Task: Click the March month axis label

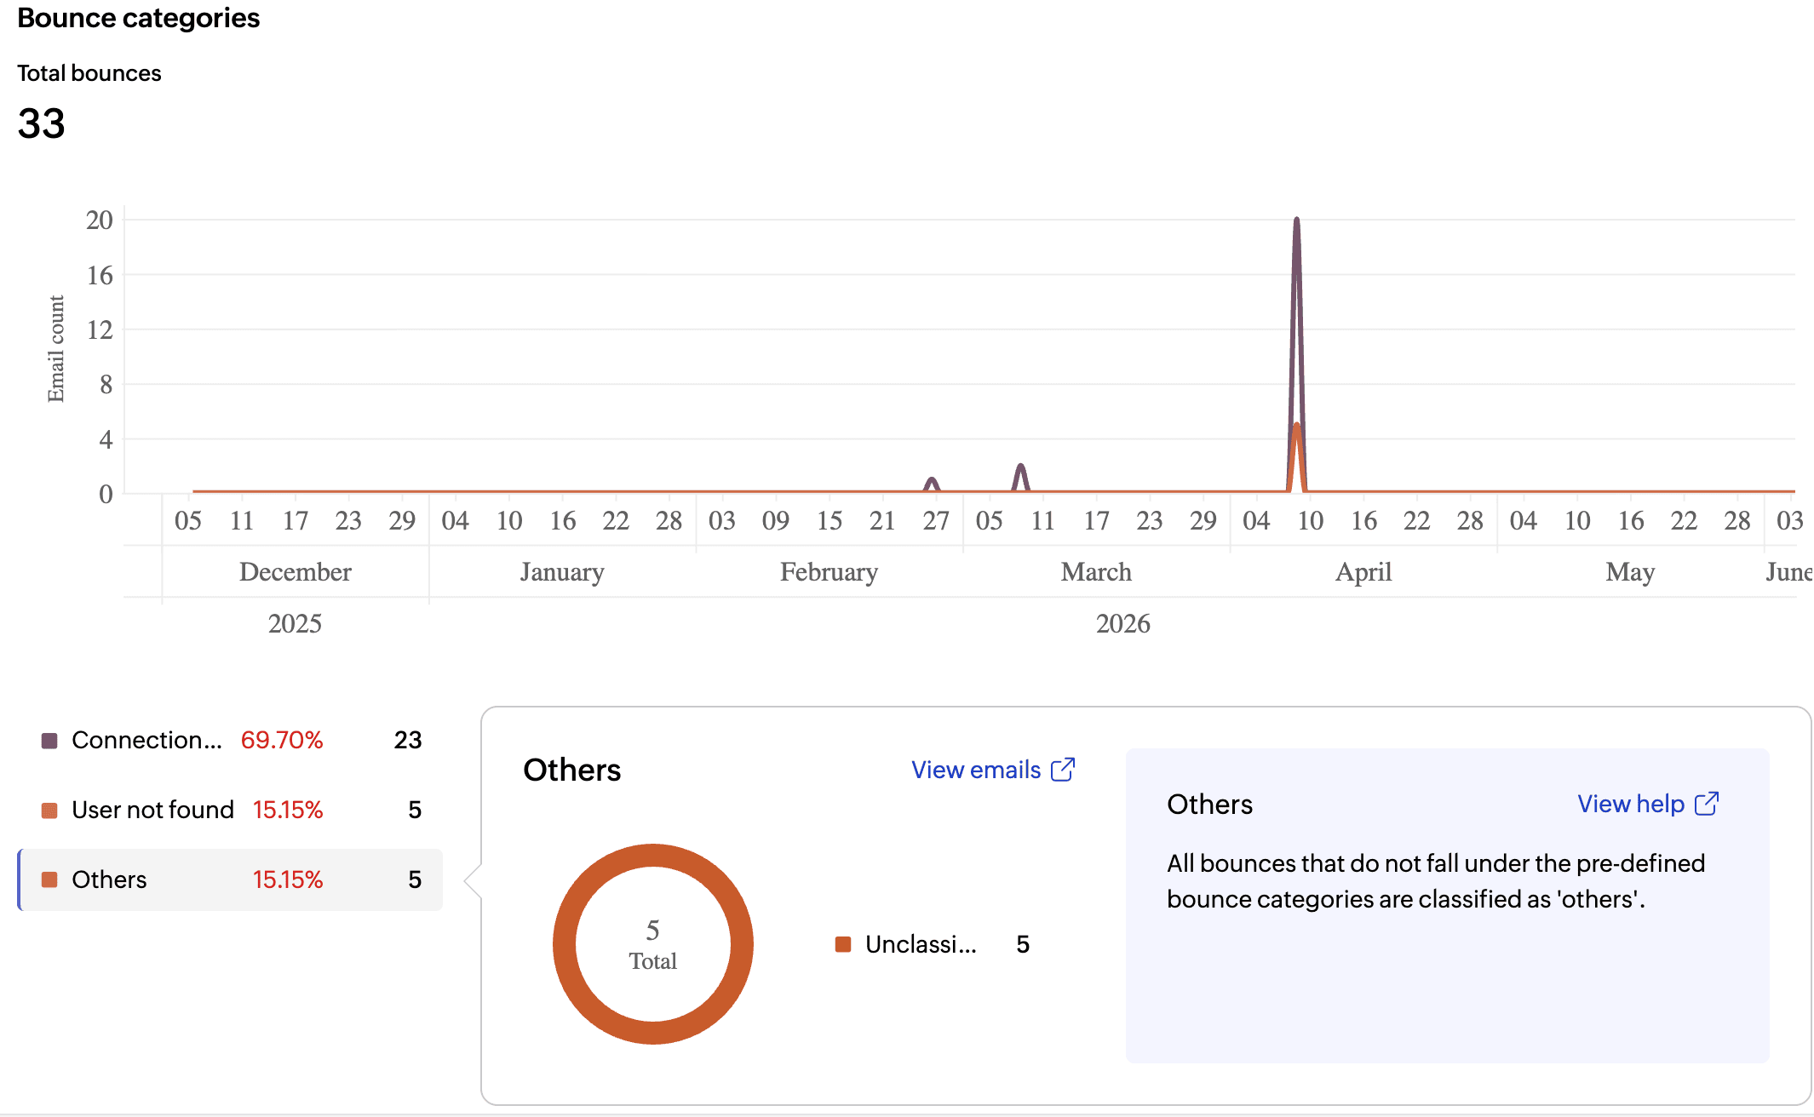Action: point(1096,572)
